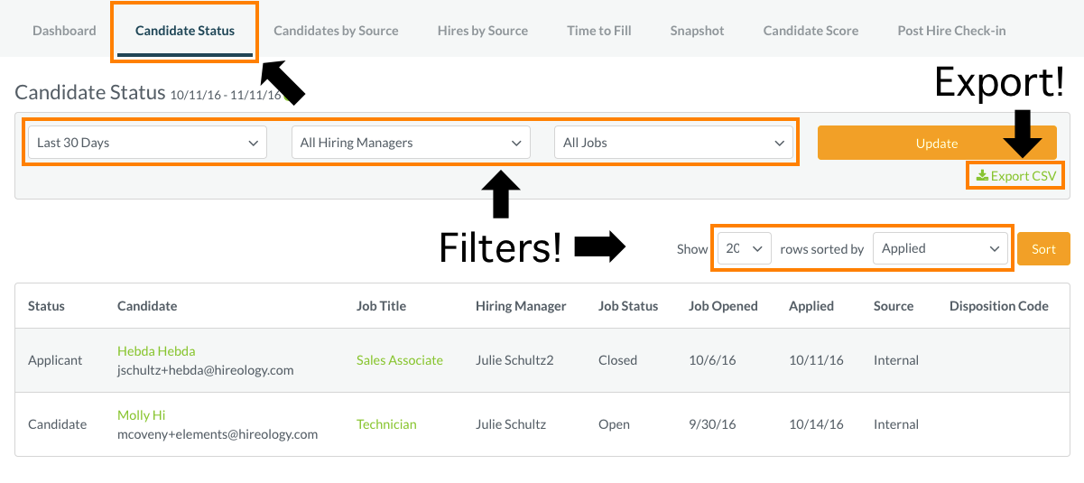Select the Candidate Status tab
This screenshot has width=1084, height=483.
tap(185, 31)
